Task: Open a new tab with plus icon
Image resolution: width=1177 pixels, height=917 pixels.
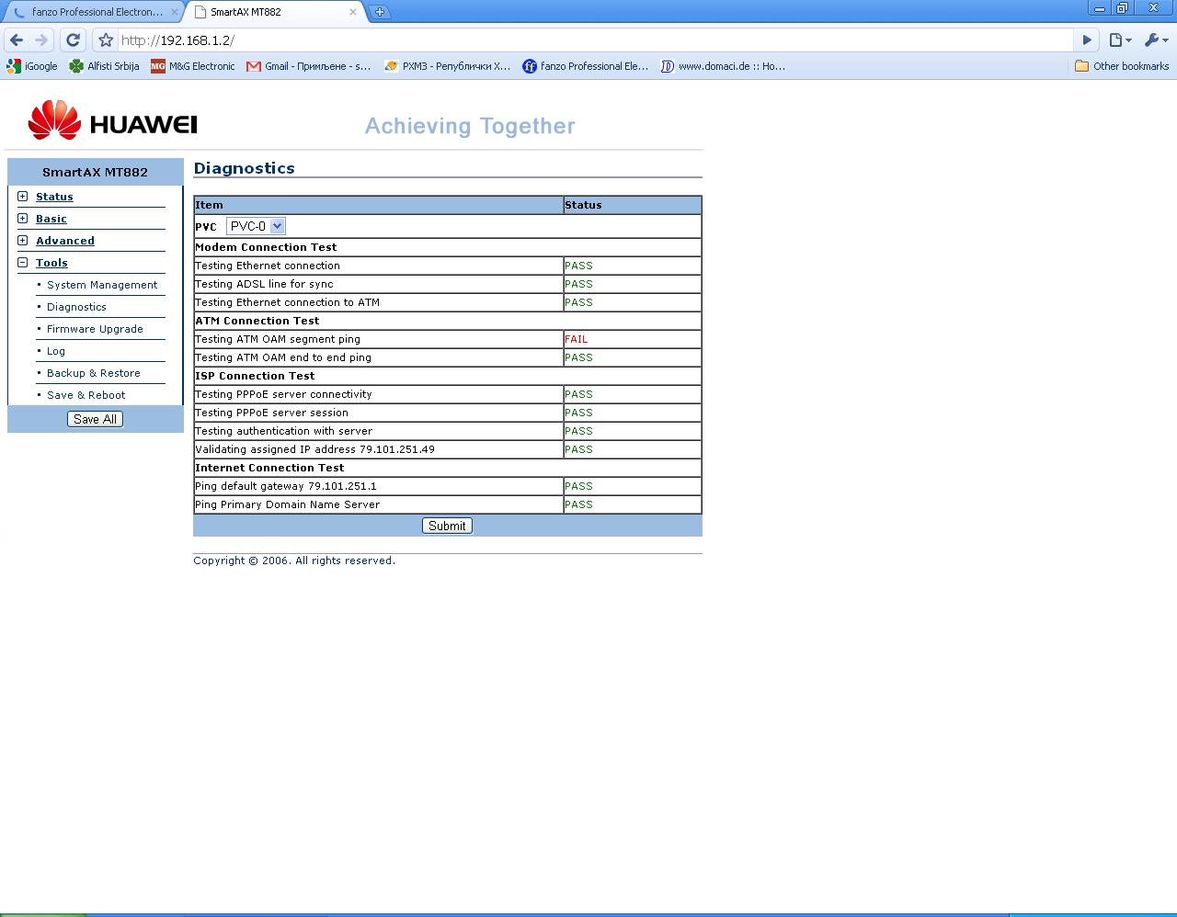Action: click(379, 12)
